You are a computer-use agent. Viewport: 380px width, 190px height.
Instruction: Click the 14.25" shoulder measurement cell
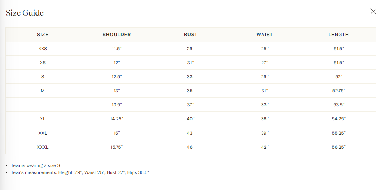tap(117, 119)
